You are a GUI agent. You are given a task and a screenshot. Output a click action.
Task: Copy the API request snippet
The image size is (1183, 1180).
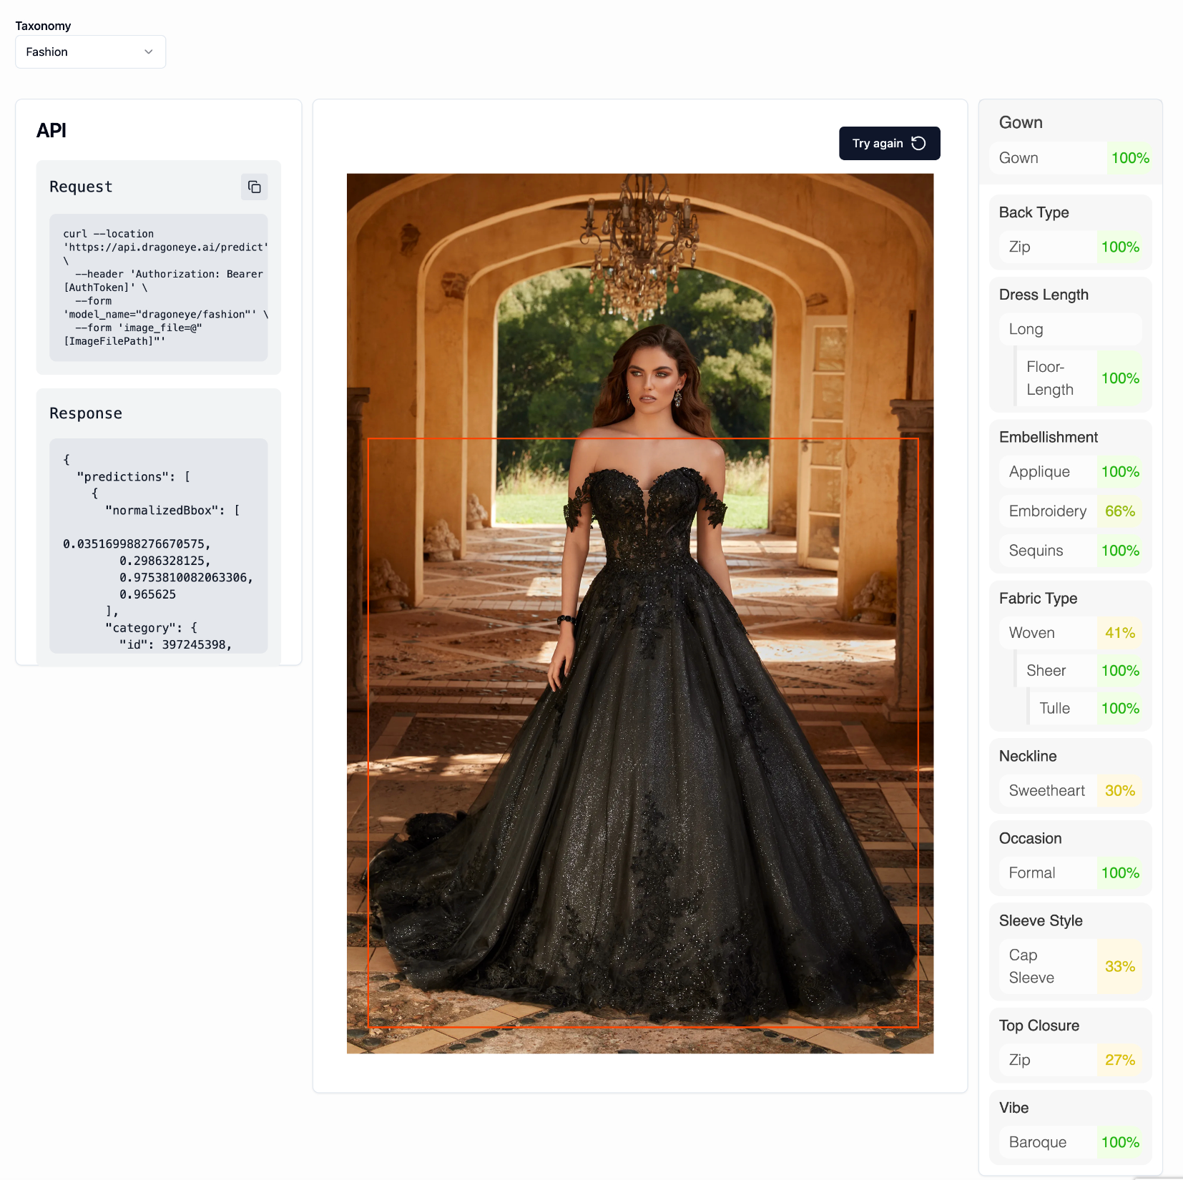click(254, 187)
